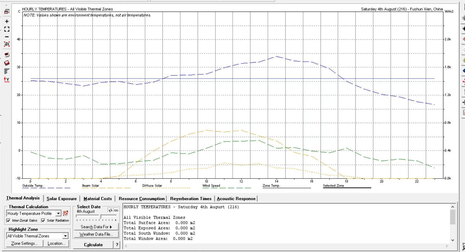Image resolution: width=465 pixels, height=252 pixels.
Task: Click the Saturday 4th August date label
Action: pos(402,9)
